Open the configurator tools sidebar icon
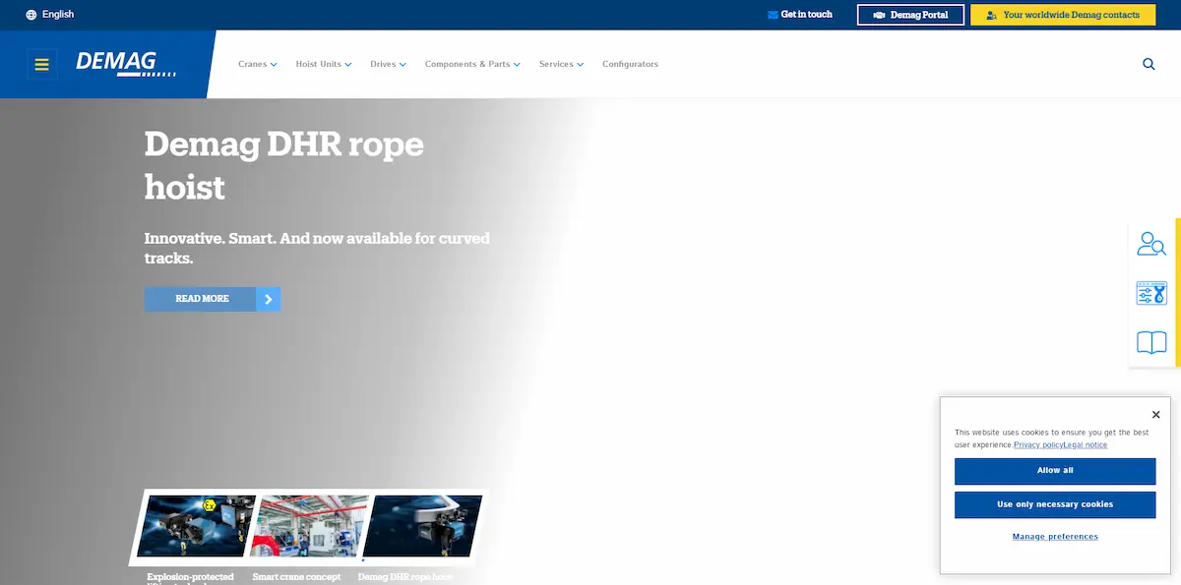 click(x=1150, y=293)
